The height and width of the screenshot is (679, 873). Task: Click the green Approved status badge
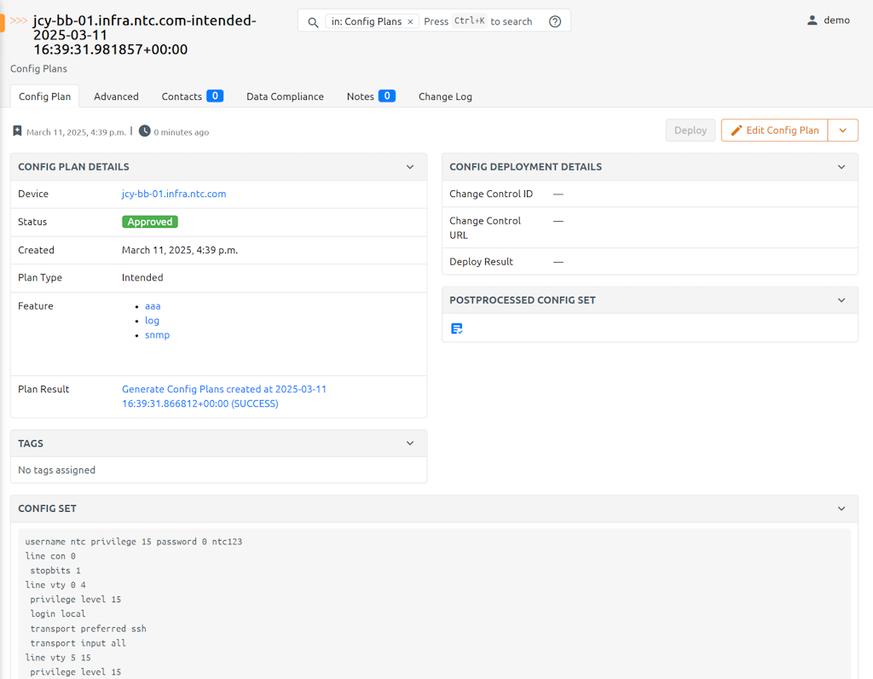tap(149, 221)
